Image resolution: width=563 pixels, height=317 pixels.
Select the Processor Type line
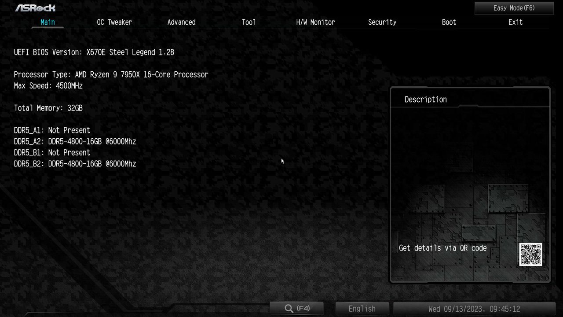(111, 74)
